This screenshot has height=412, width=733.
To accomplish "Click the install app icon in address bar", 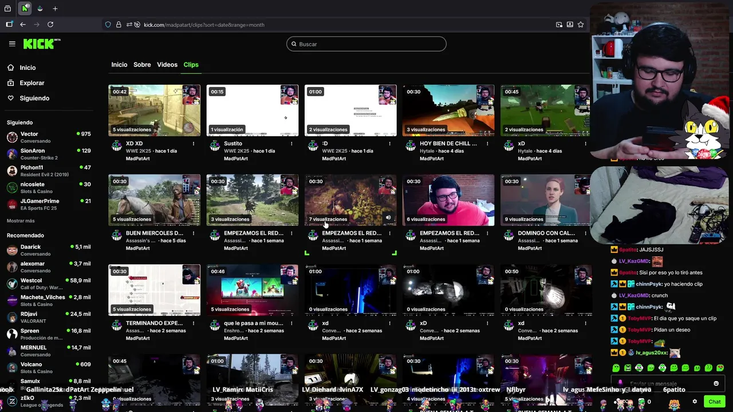I will (570, 25).
